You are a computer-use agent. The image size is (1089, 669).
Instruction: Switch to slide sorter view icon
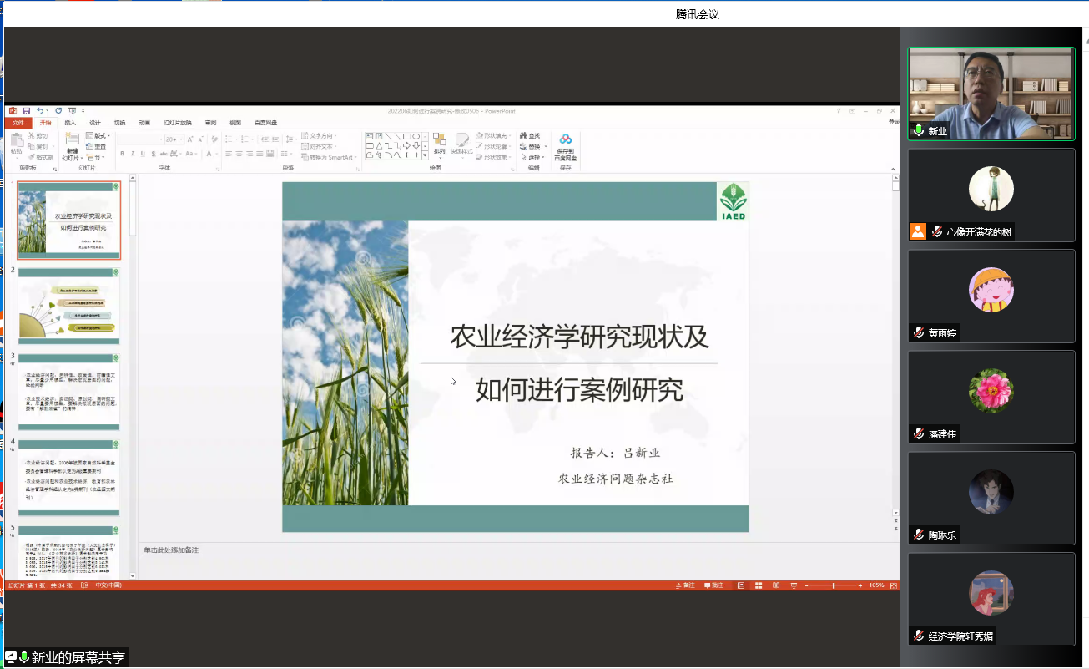[x=758, y=585]
